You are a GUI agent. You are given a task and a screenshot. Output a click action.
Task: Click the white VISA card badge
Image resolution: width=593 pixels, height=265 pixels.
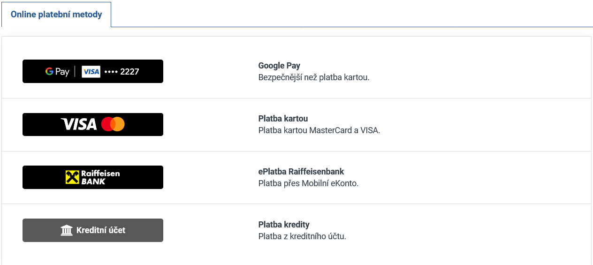pyautogui.click(x=91, y=71)
